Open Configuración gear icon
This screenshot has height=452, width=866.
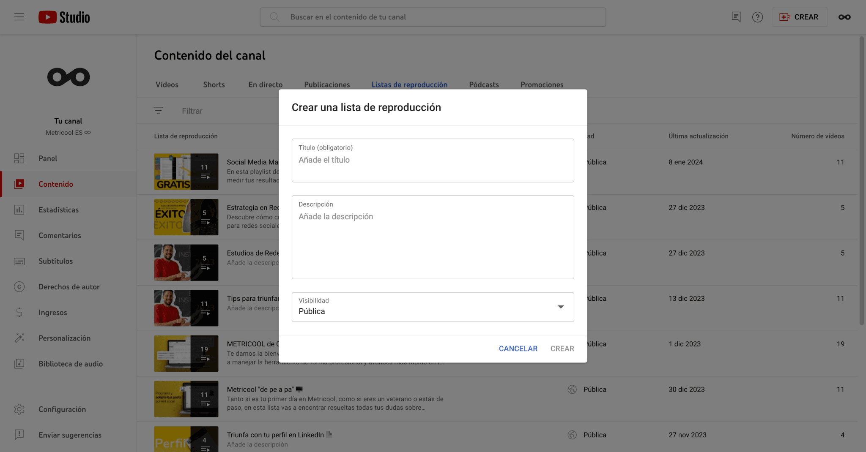[19, 409]
